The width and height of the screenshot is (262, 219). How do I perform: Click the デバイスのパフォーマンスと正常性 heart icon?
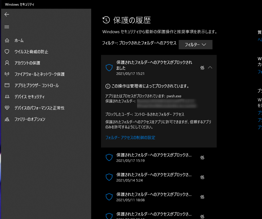pyautogui.click(x=7, y=108)
